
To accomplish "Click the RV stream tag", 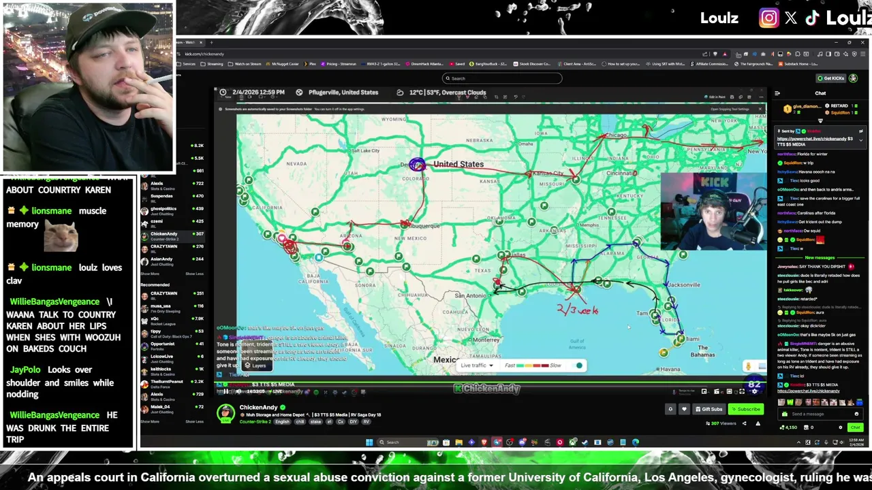I will coord(367,422).
